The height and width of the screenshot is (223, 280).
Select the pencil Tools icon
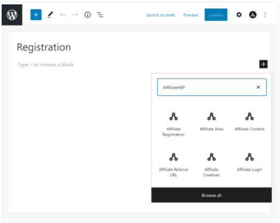click(x=50, y=15)
